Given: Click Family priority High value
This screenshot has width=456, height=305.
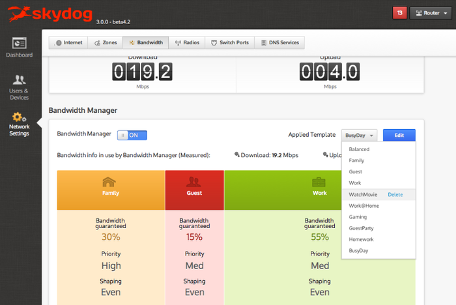Looking at the screenshot, I should click(111, 266).
